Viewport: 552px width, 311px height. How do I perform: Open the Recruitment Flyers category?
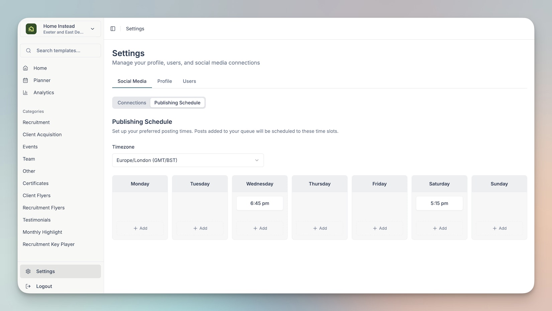pyautogui.click(x=43, y=208)
